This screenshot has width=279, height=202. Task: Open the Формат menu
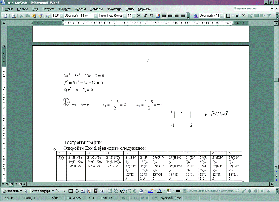pyautogui.click(x=64, y=8)
